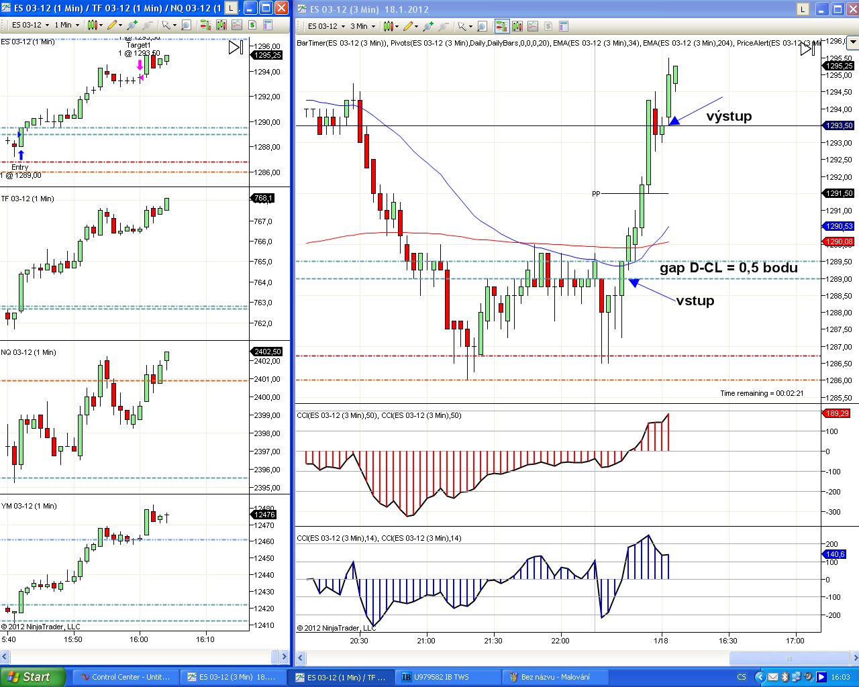Open Properties icon in 3 Min window
The image size is (859, 687).
pyautogui.click(x=564, y=26)
